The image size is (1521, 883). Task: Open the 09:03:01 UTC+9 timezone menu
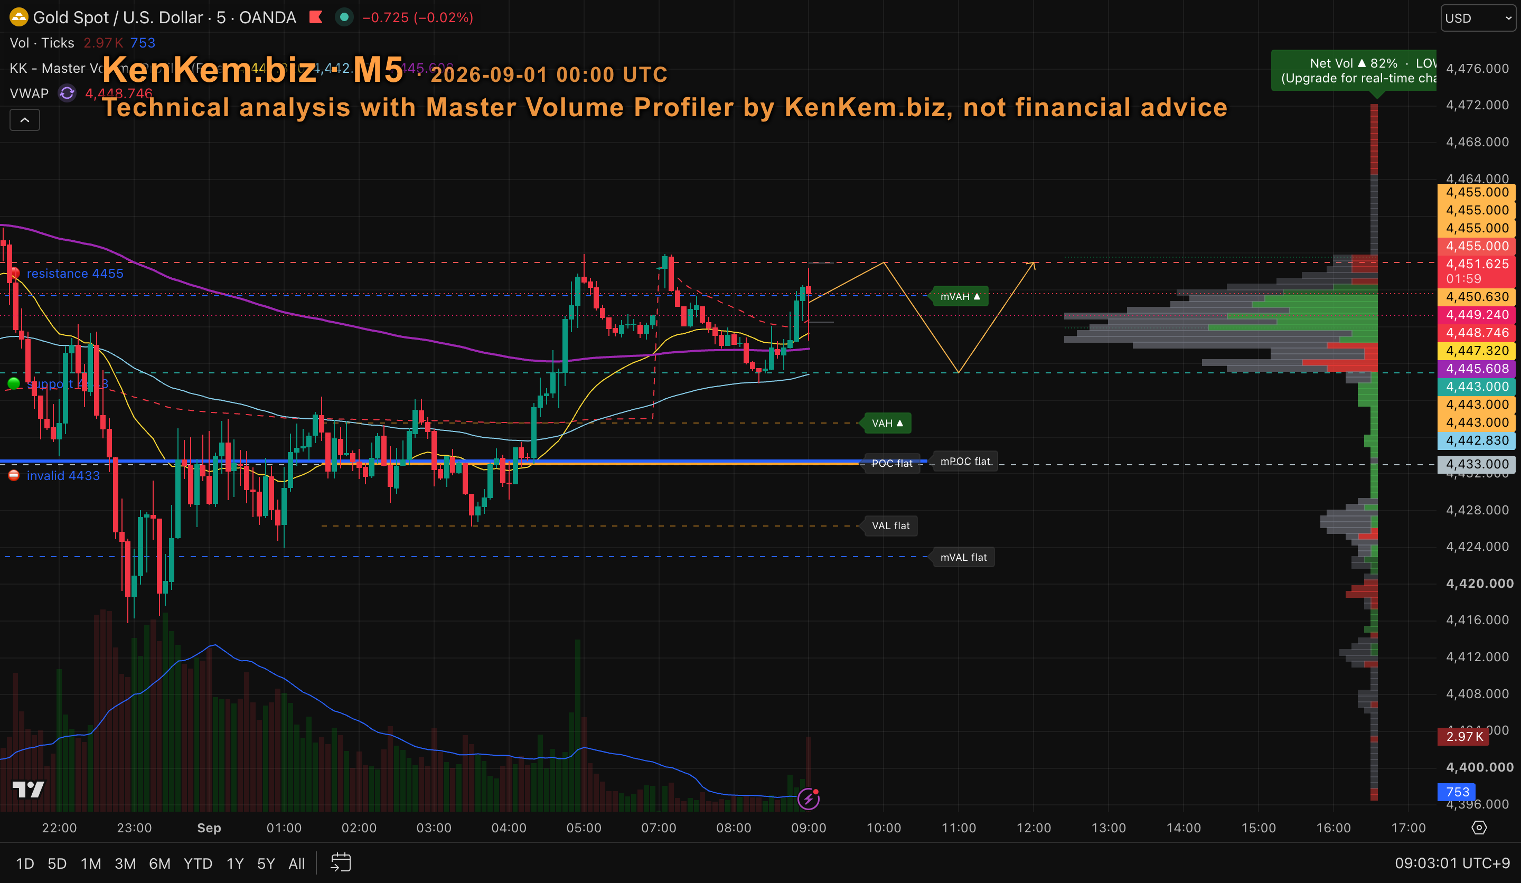1452,863
